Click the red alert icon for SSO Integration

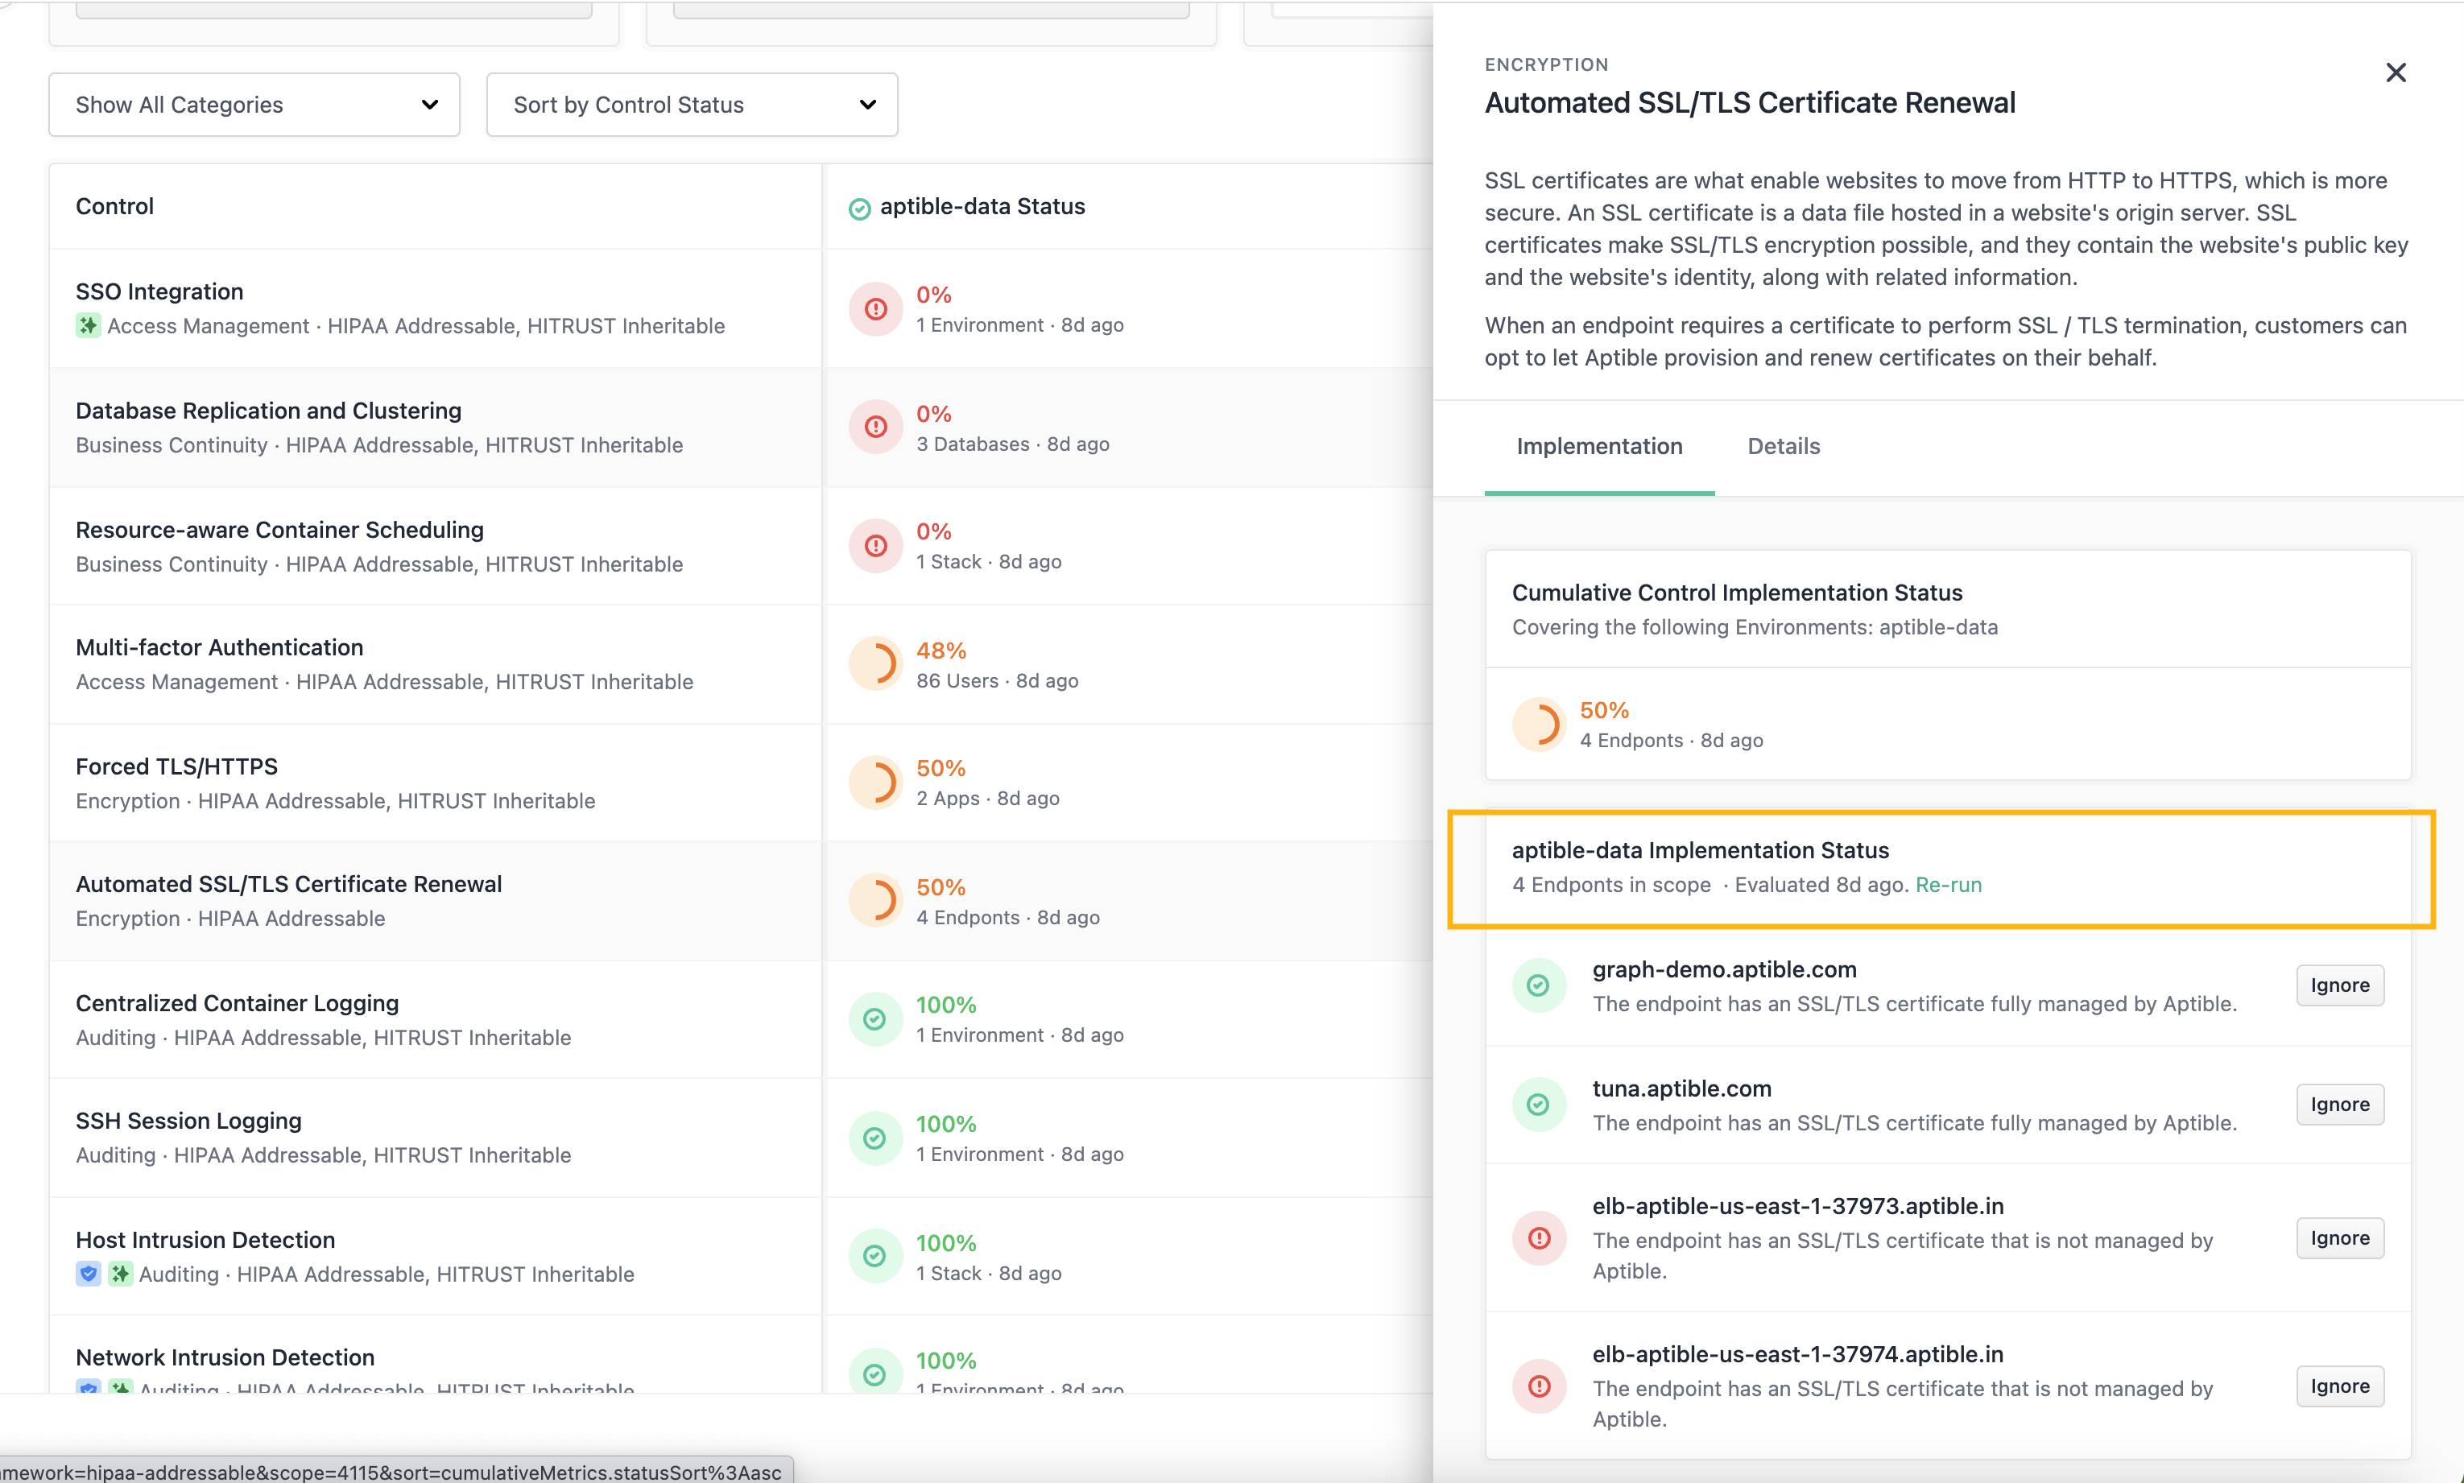pyautogui.click(x=875, y=309)
